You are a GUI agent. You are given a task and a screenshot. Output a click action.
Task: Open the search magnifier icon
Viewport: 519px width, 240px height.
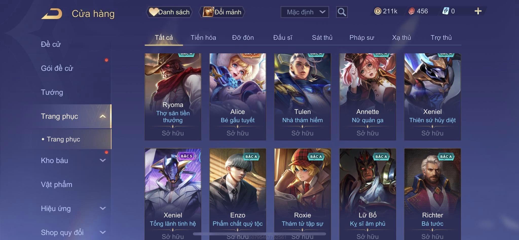click(342, 12)
